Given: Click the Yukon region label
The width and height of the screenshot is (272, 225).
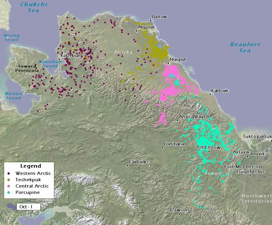Looking at the screenshot, I should pos(213,173).
